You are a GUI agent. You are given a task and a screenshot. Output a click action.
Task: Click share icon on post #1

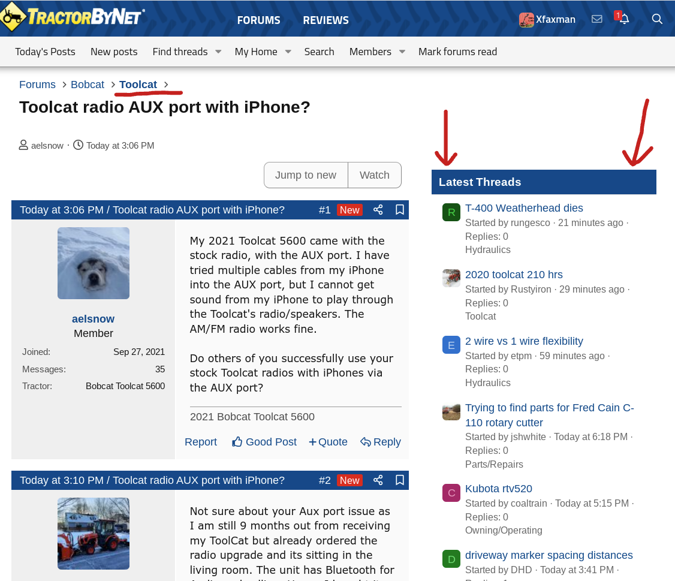pyautogui.click(x=378, y=210)
